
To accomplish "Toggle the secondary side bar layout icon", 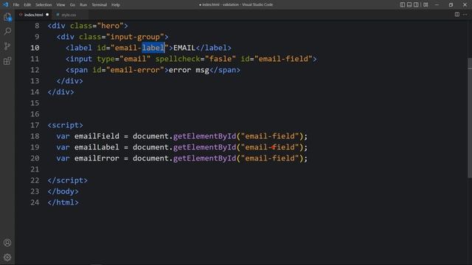I will click(x=416, y=5).
